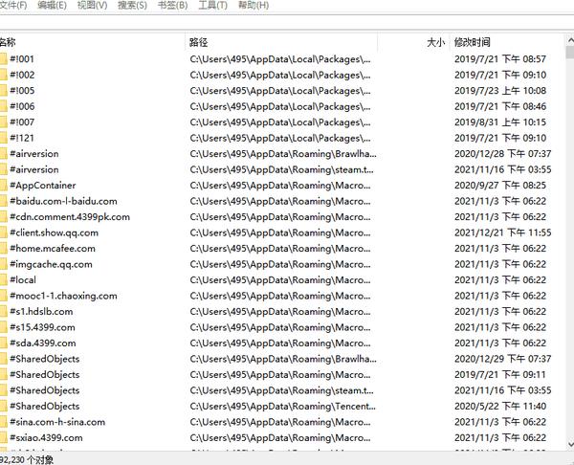The width and height of the screenshot is (574, 465).
Task: Select the folder name #!001
Action: pyautogui.click(x=22, y=59)
